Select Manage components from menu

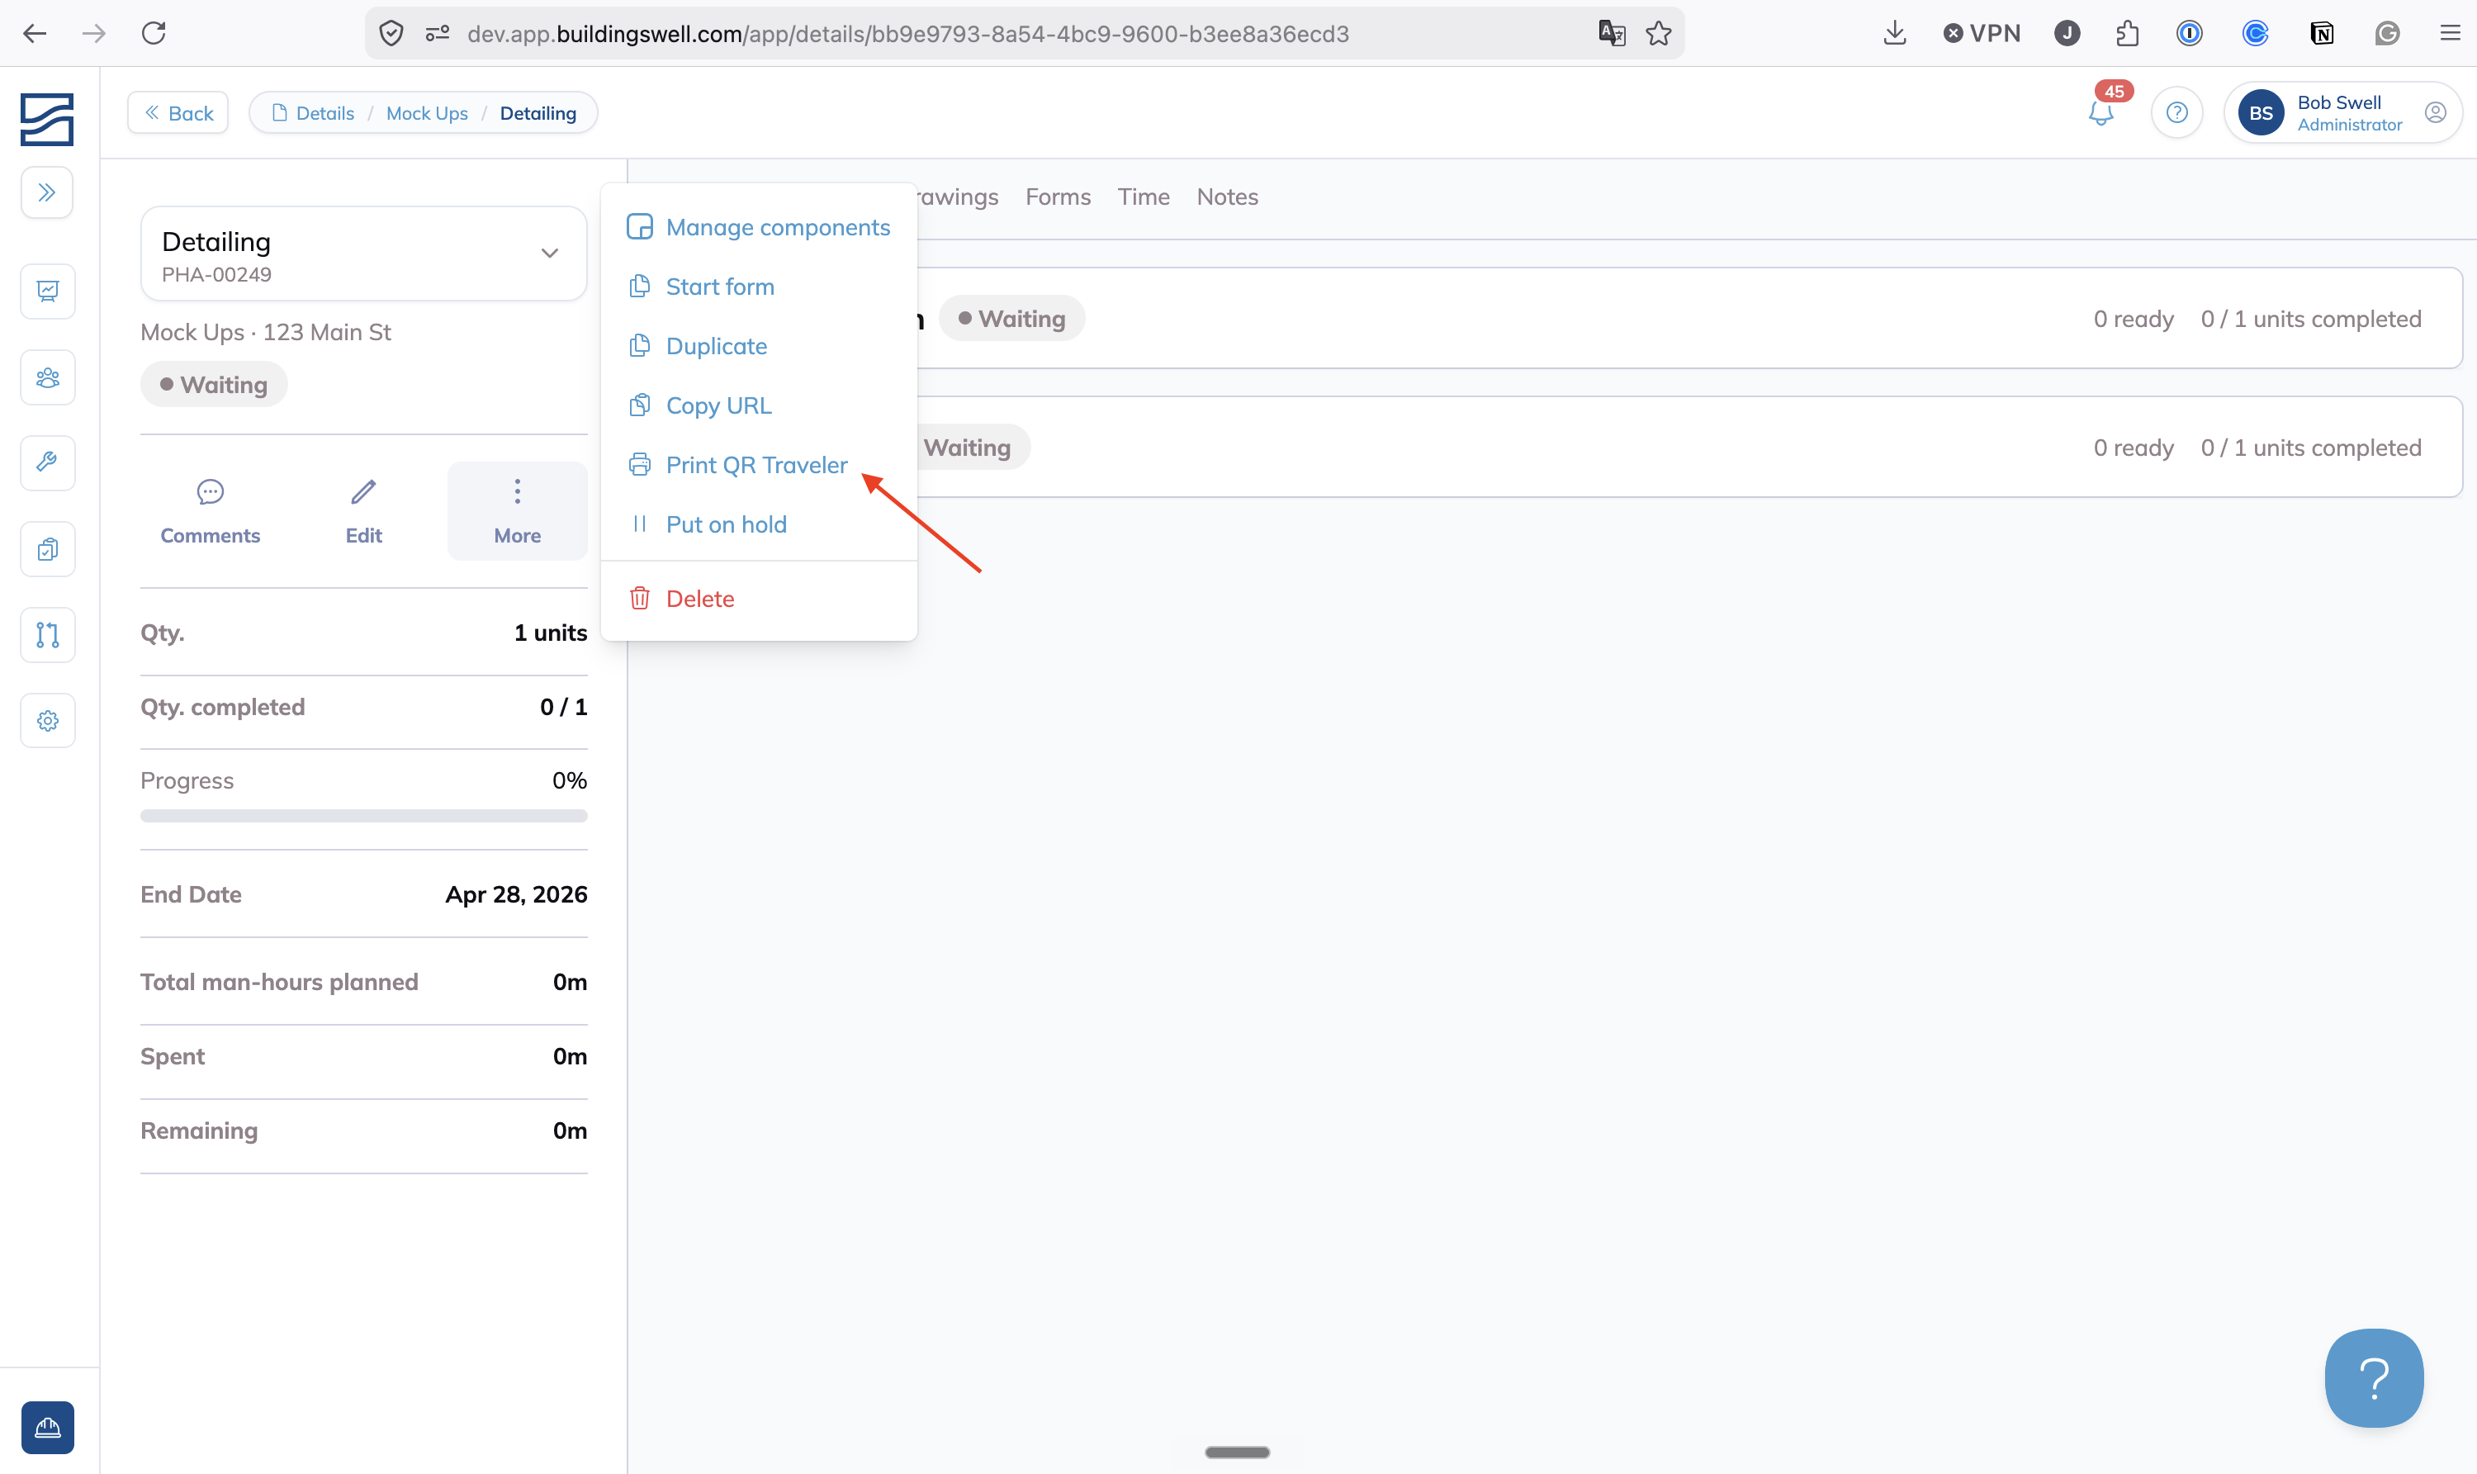tap(759, 227)
